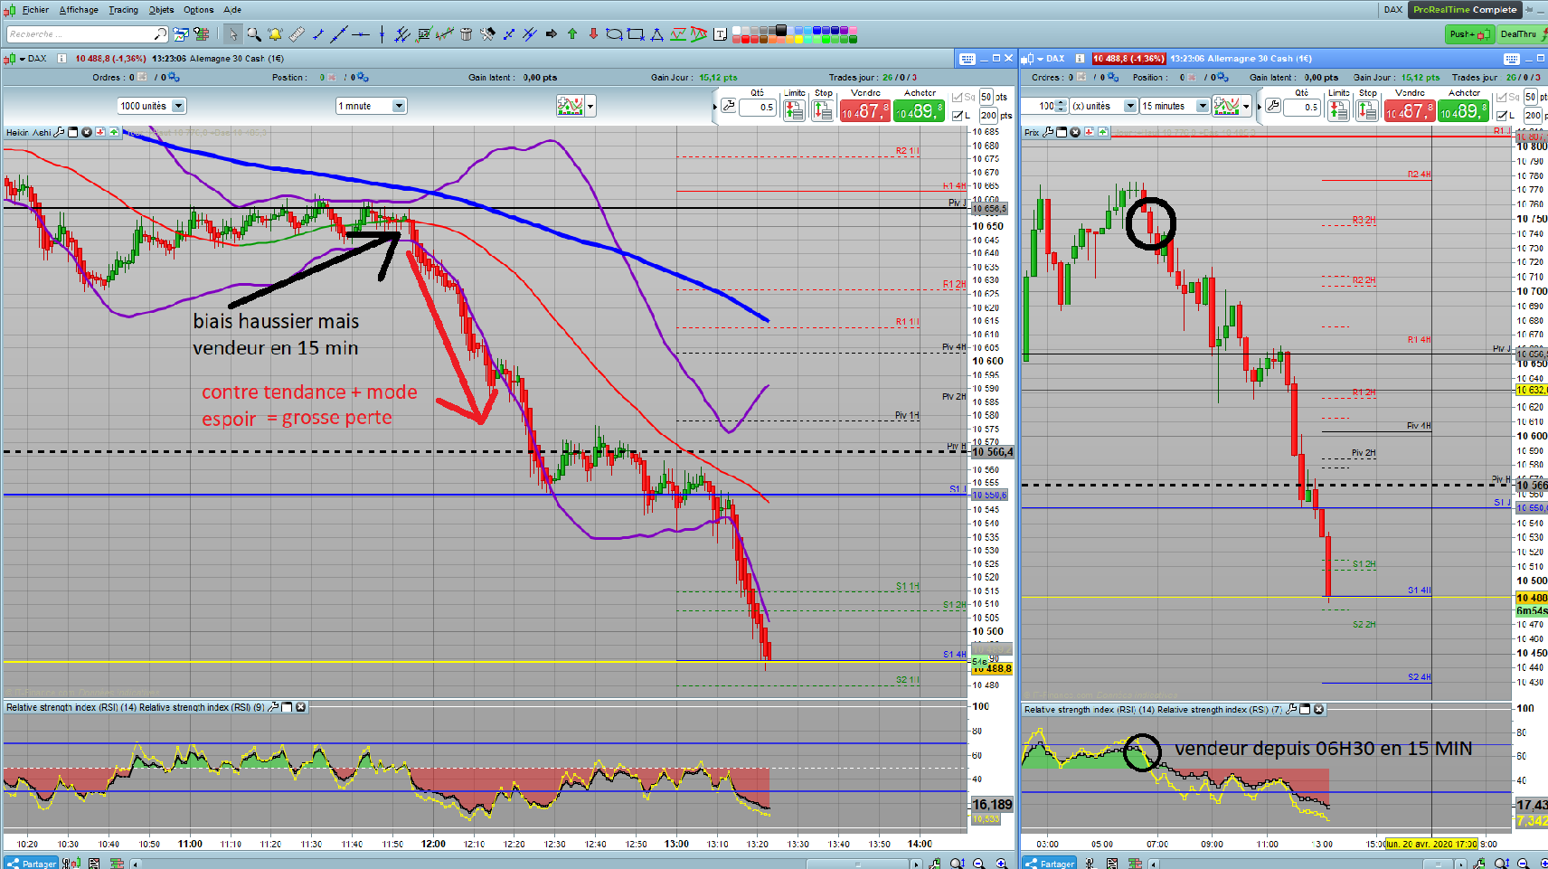Remove the left RSI indicator panel

[x=301, y=707]
